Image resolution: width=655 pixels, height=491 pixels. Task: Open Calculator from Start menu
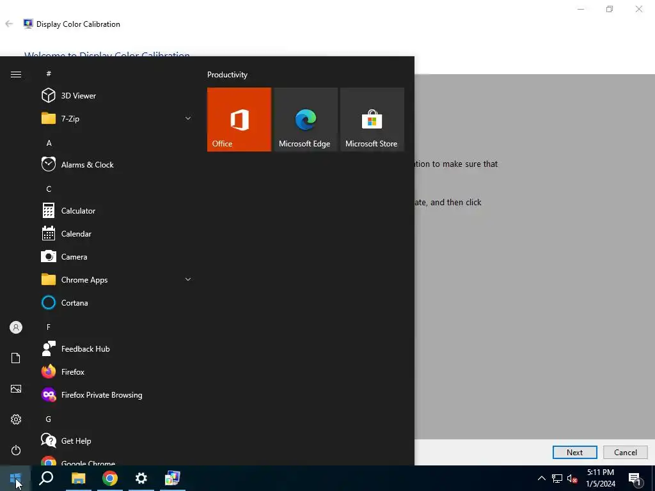coord(117,211)
